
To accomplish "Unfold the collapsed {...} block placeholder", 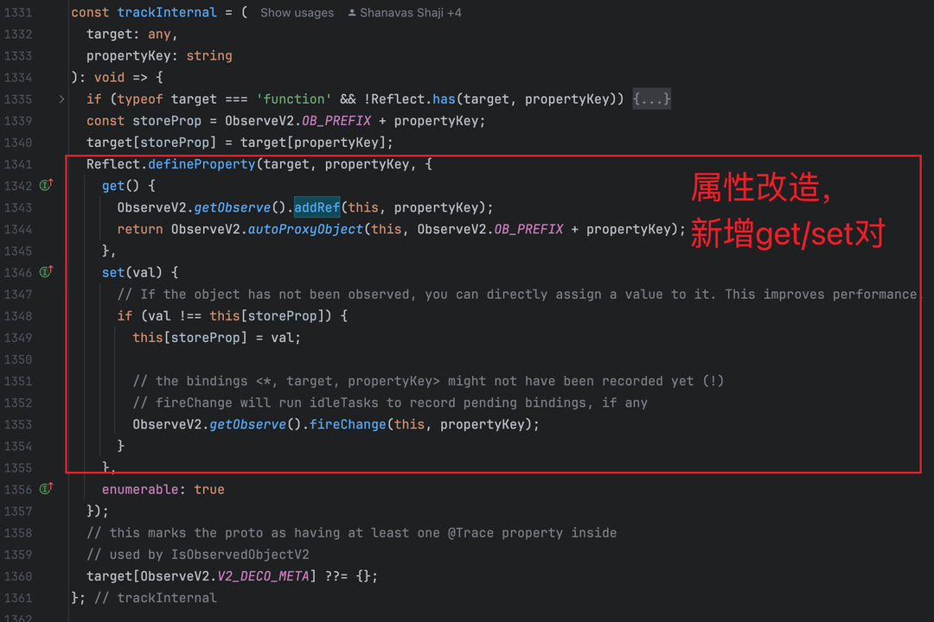I will [651, 98].
